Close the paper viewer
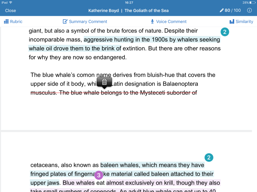The image size is (257, 192). click(x=11, y=10)
